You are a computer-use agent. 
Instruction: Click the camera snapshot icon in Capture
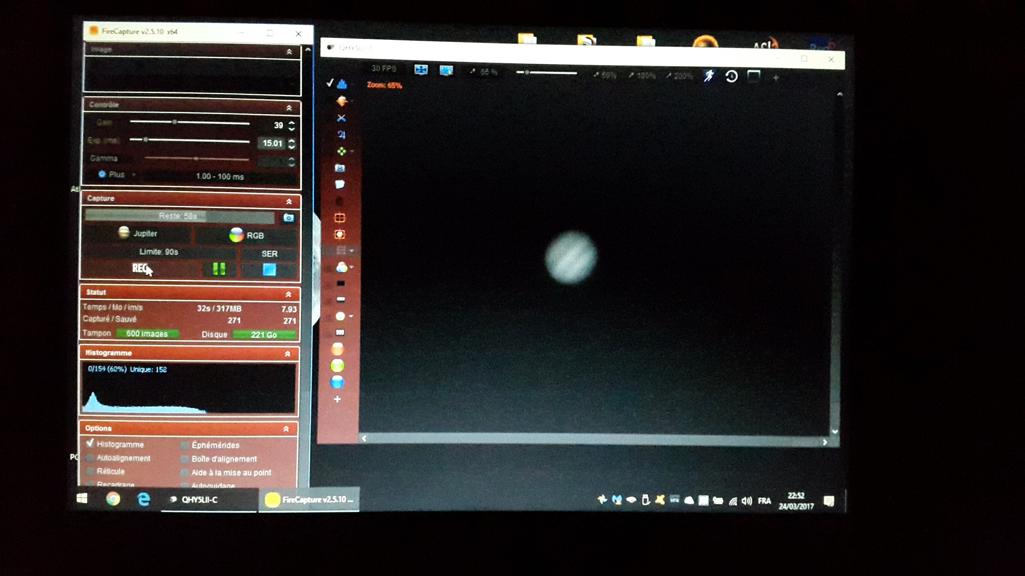[x=289, y=218]
